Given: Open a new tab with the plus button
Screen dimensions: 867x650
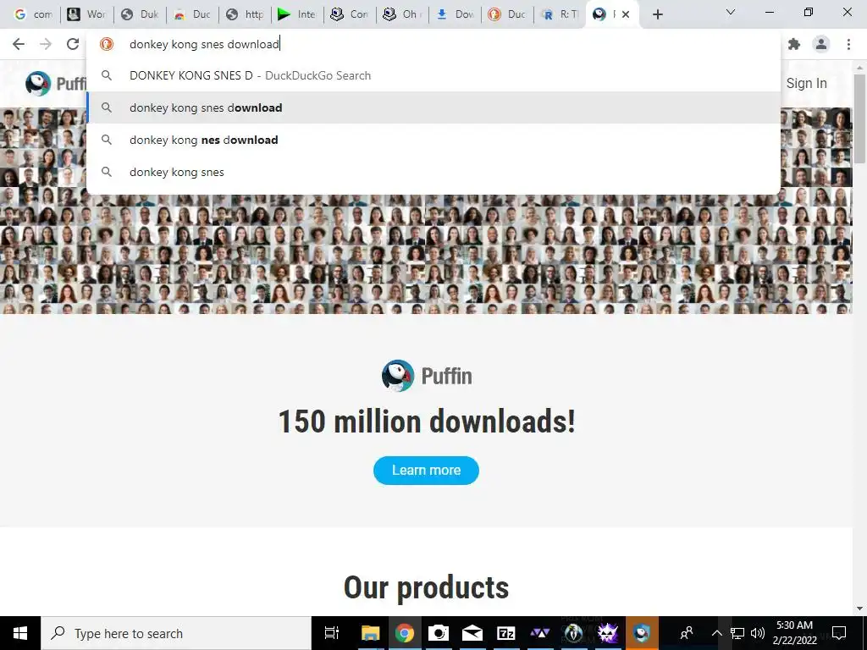Looking at the screenshot, I should coord(657,14).
